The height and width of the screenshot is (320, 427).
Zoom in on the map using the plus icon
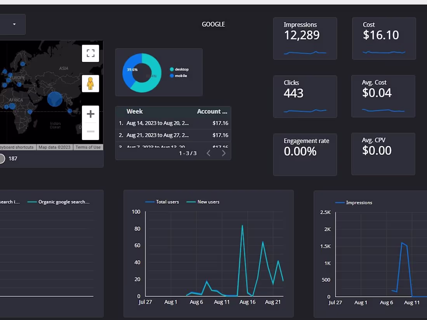tap(90, 114)
